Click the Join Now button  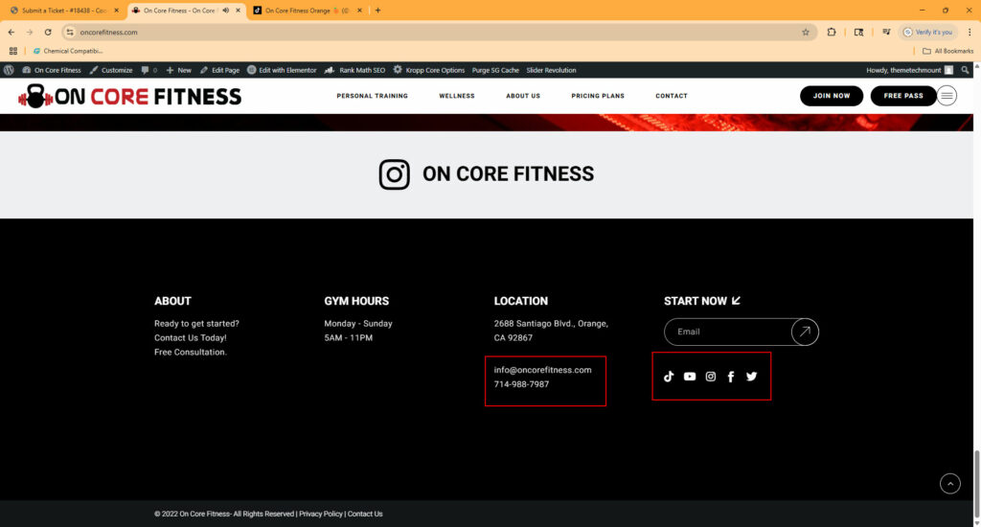coord(832,96)
